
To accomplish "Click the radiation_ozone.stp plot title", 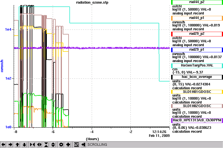I will 92,3.
